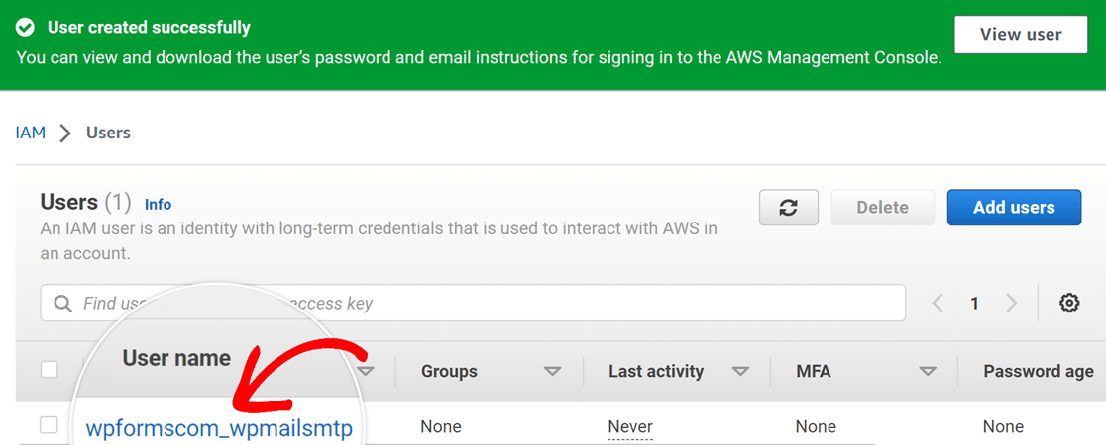Click the Add users button
This screenshot has height=445, width=1106.
[1014, 207]
